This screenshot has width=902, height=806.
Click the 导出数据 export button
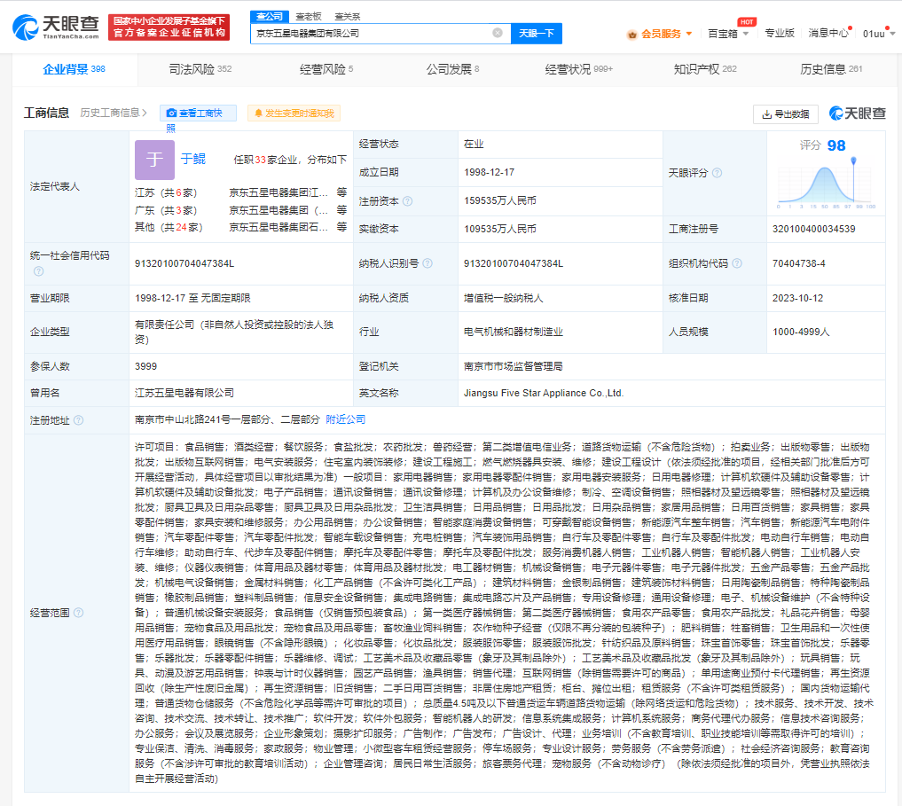pyautogui.click(x=786, y=113)
